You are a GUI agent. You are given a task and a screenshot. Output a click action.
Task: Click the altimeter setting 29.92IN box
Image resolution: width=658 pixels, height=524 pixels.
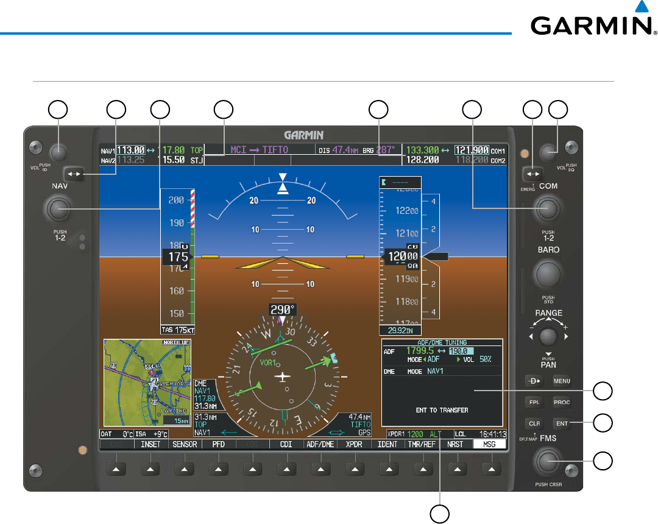[400, 330]
